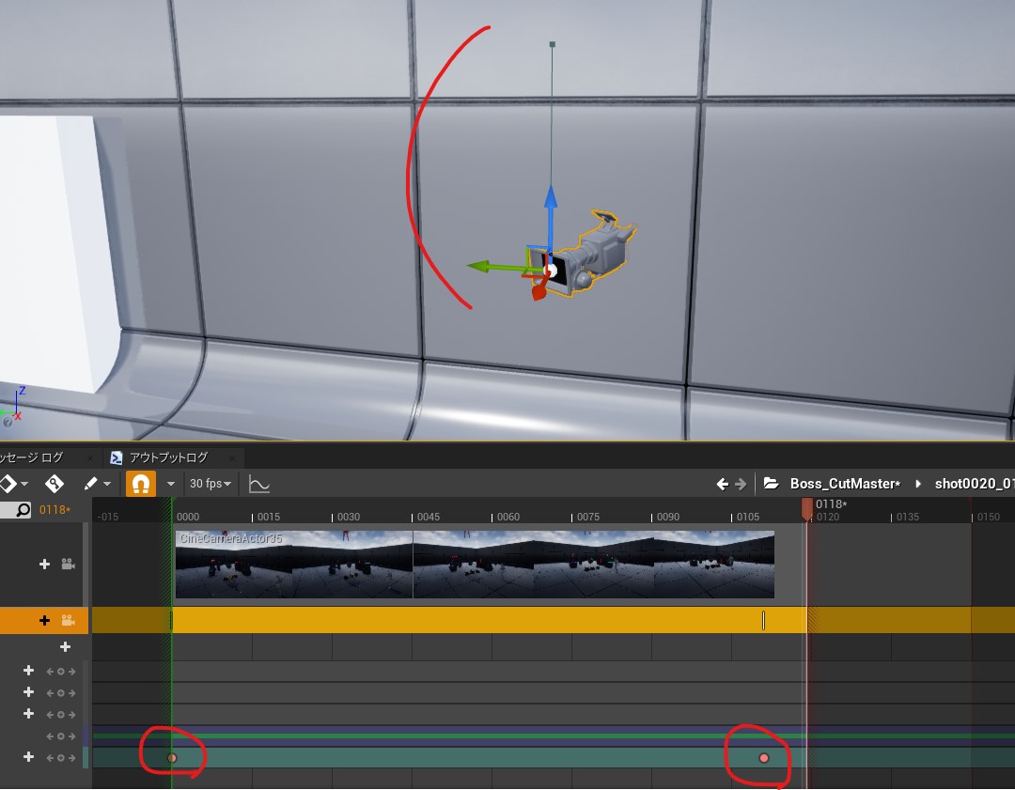Click the 0135 mark on the time ruler
Screen dimensions: 1015x790
(908, 517)
